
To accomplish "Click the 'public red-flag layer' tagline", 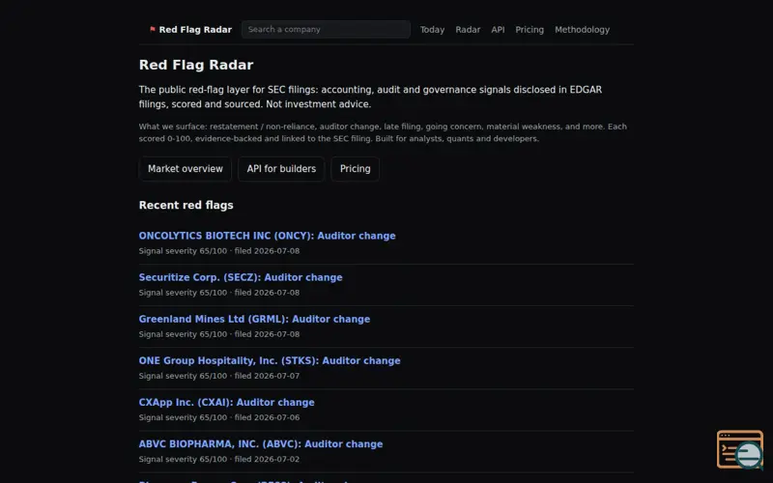I will pyautogui.click(x=371, y=98).
